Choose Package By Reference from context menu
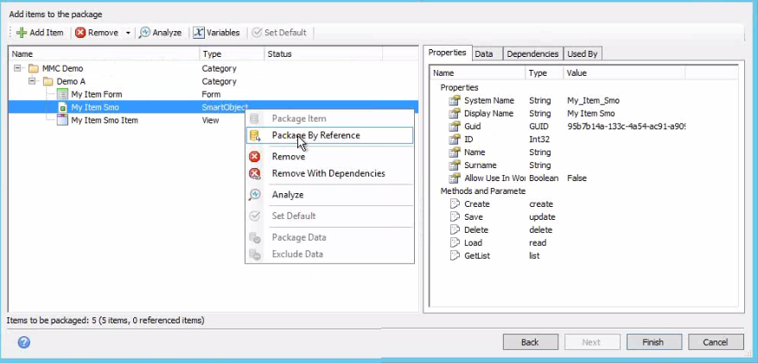This screenshot has width=758, height=363. 315,135
